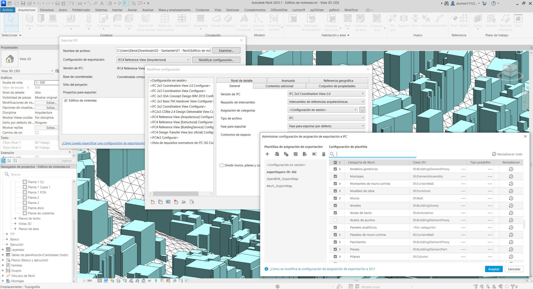533x289 pixels.
Task: Enable the Nubes de puntos checkbox
Action: tap(335, 220)
